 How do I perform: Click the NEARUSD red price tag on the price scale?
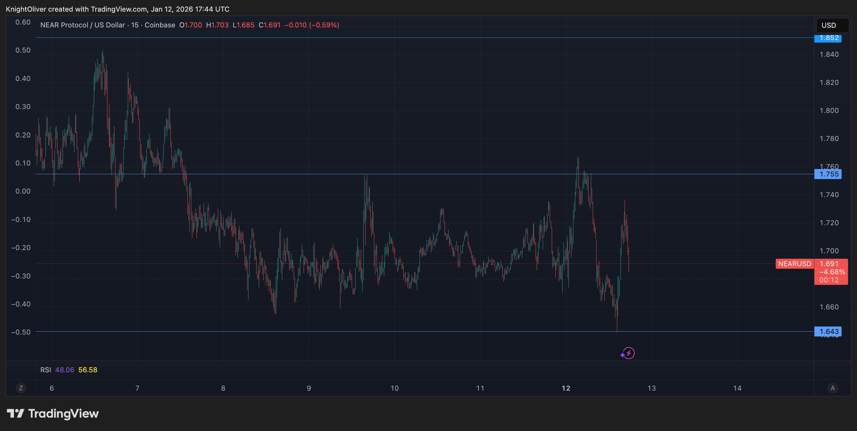(x=794, y=264)
